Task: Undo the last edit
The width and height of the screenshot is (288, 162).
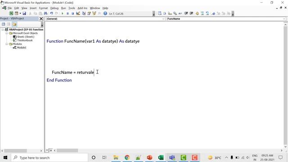Action: [51, 13]
